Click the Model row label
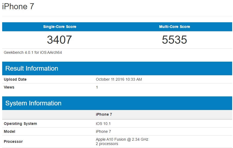233x148 pixels. [x=9, y=131]
